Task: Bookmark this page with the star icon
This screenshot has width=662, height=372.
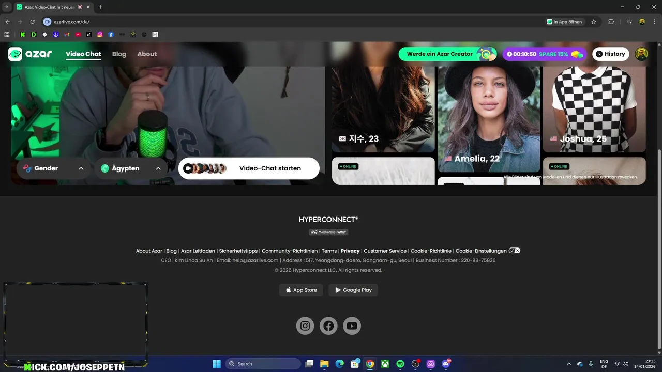Action: point(594,22)
